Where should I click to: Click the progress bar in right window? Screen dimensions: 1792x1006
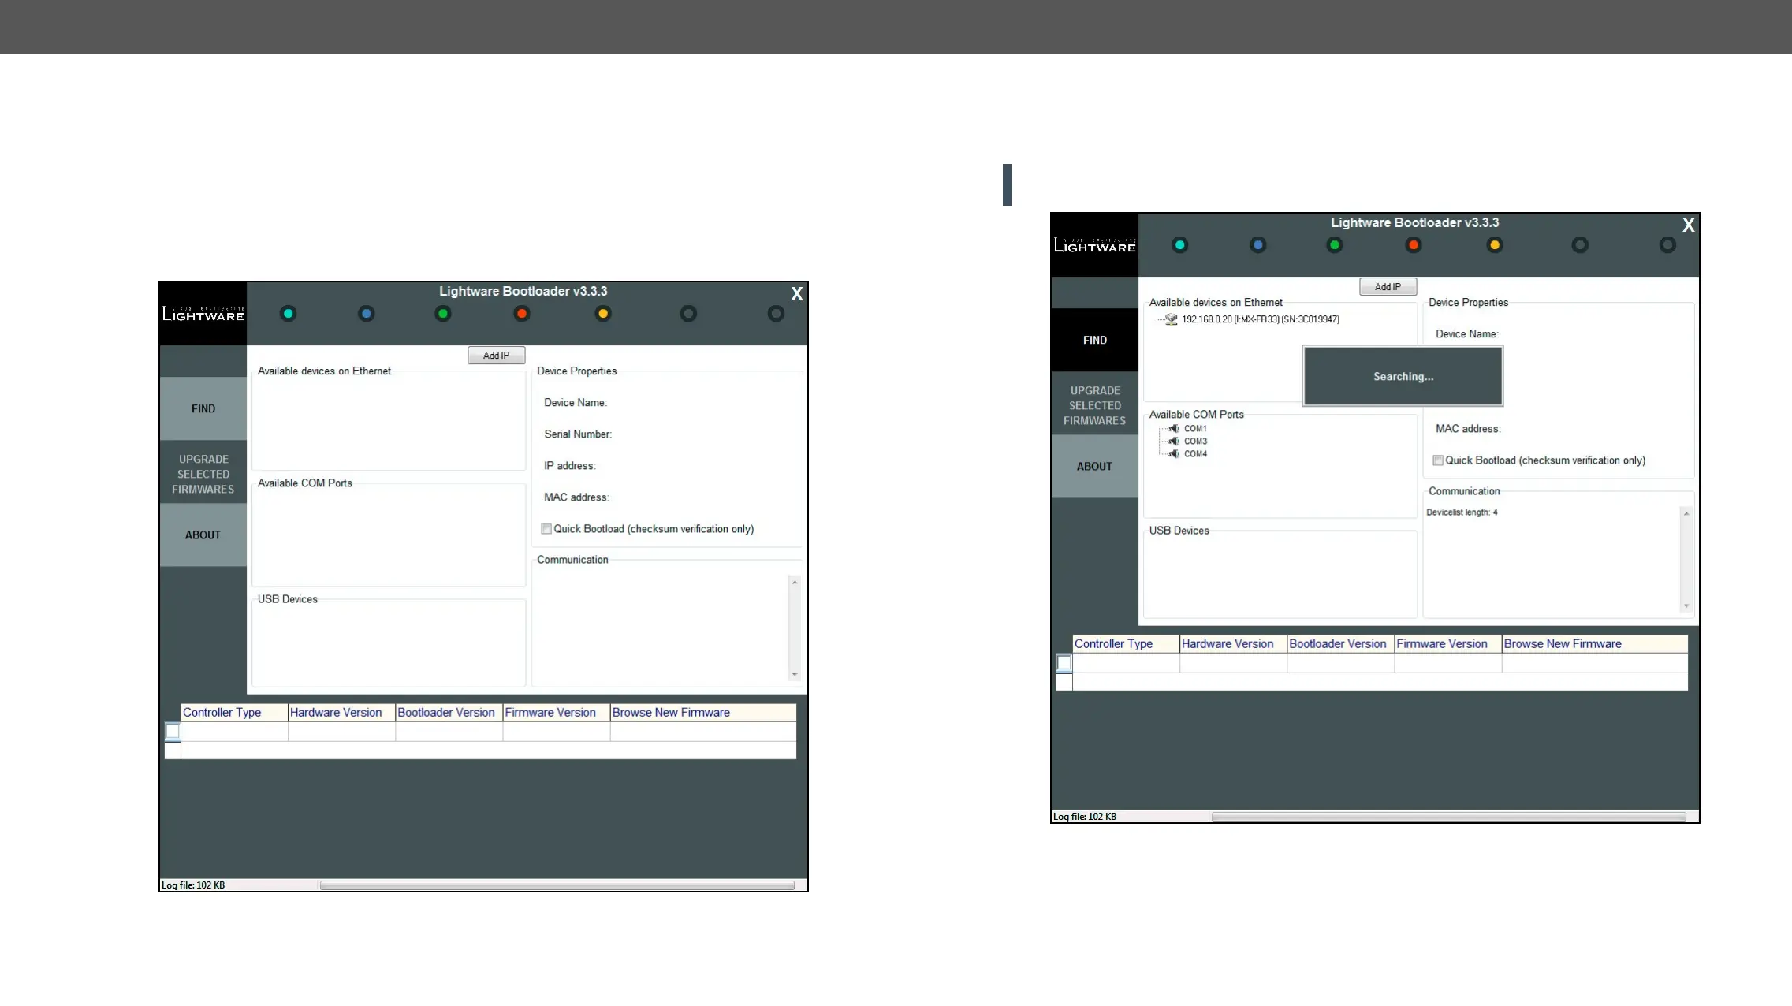(1449, 817)
